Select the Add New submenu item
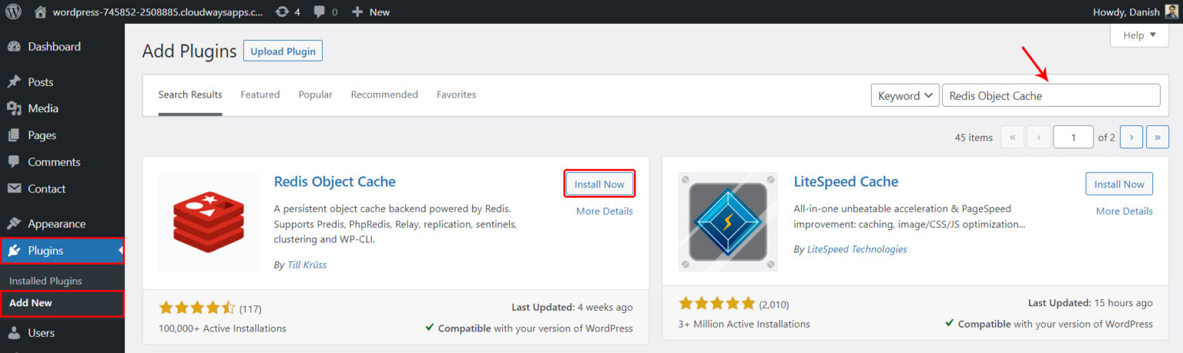Viewport: 1183px width, 353px height. click(31, 303)
